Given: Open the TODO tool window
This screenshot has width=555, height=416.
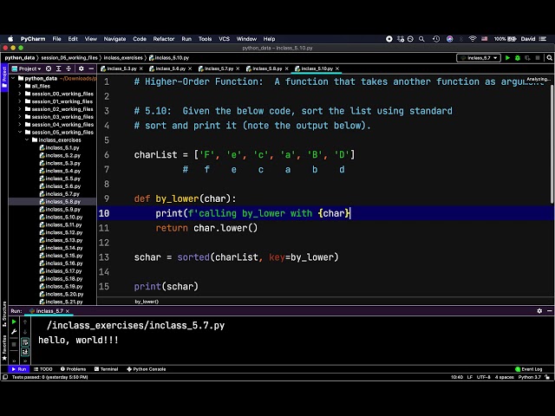Looking at the screenshot, I should tap(42, 369).
